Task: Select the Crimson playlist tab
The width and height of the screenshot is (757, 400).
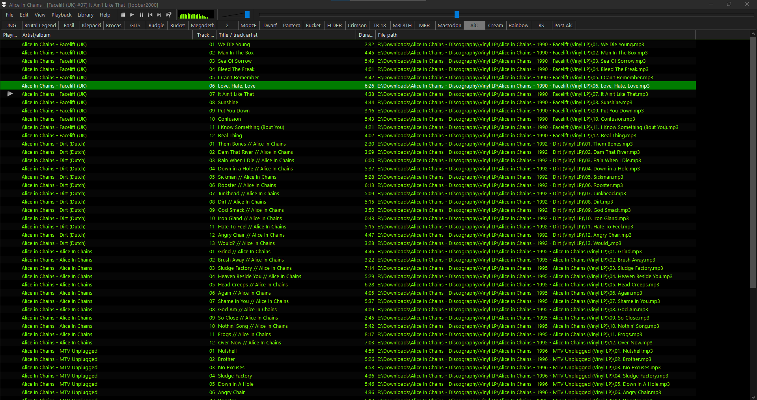Action: [x=357, y=25]
